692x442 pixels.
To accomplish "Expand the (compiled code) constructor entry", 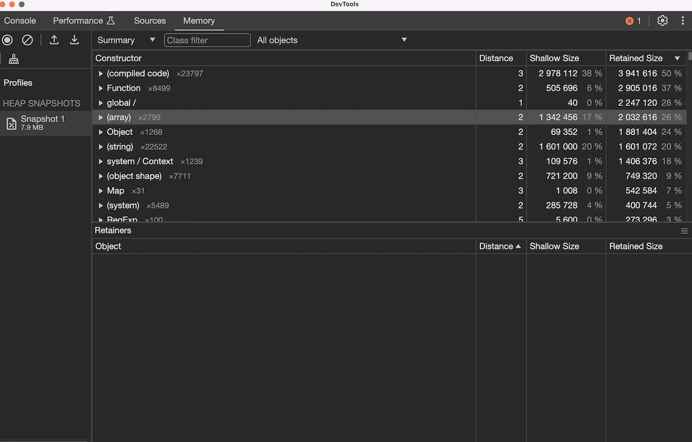I will click(100, 73).
